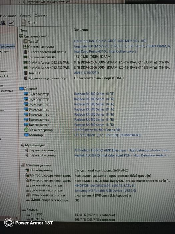Click the optical drive icon beside Оптический накопитель
The width and height of the screenshot is (175, 234).
[28, 195]
